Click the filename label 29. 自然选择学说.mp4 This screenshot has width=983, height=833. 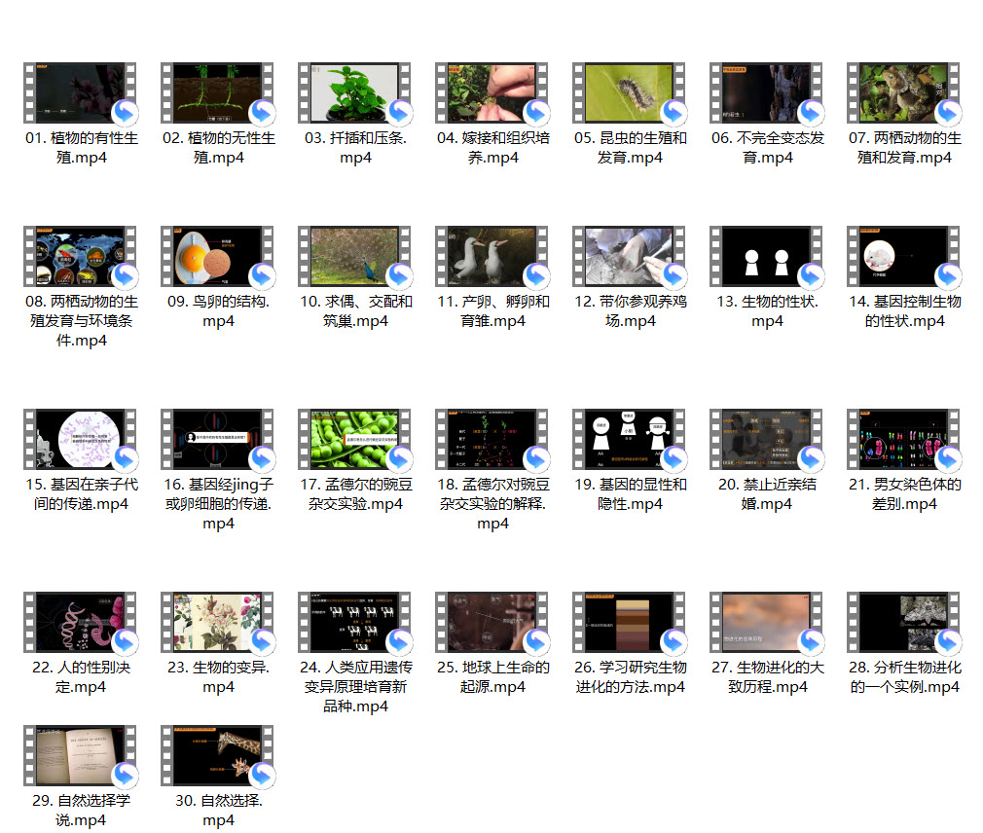point(81,810)
